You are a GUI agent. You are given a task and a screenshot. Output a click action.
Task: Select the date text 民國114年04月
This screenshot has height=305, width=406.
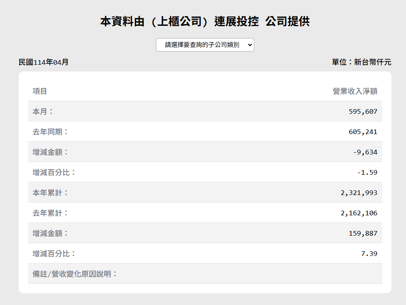point(44,62)
